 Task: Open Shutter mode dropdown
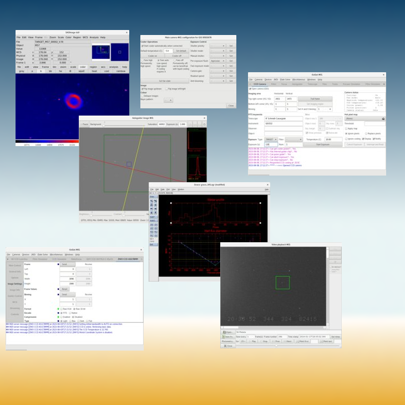coord(217,51)
